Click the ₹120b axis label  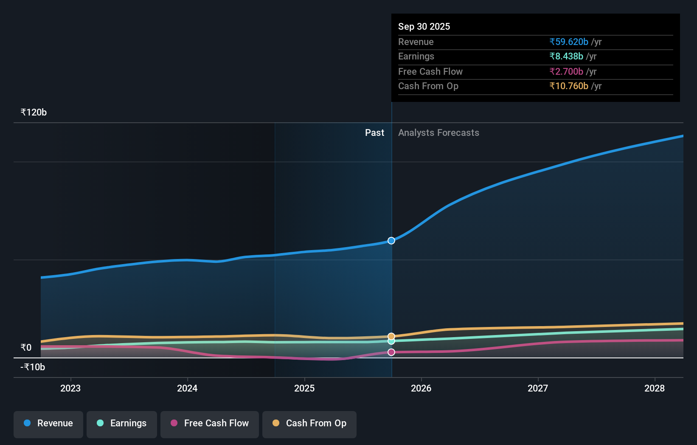pos(34,112)
